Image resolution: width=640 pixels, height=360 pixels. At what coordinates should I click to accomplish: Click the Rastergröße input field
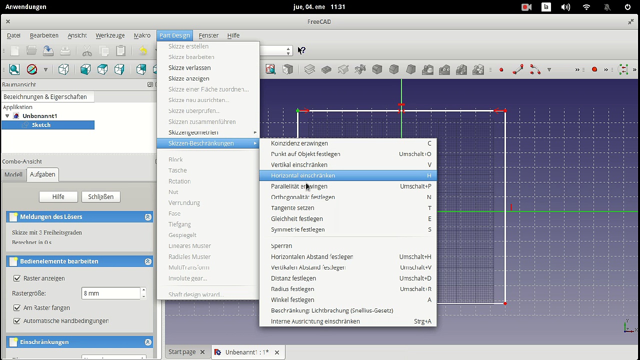[x=110, y=293]
